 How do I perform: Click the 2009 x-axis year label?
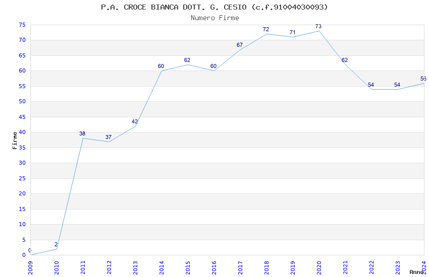point(30,267)
